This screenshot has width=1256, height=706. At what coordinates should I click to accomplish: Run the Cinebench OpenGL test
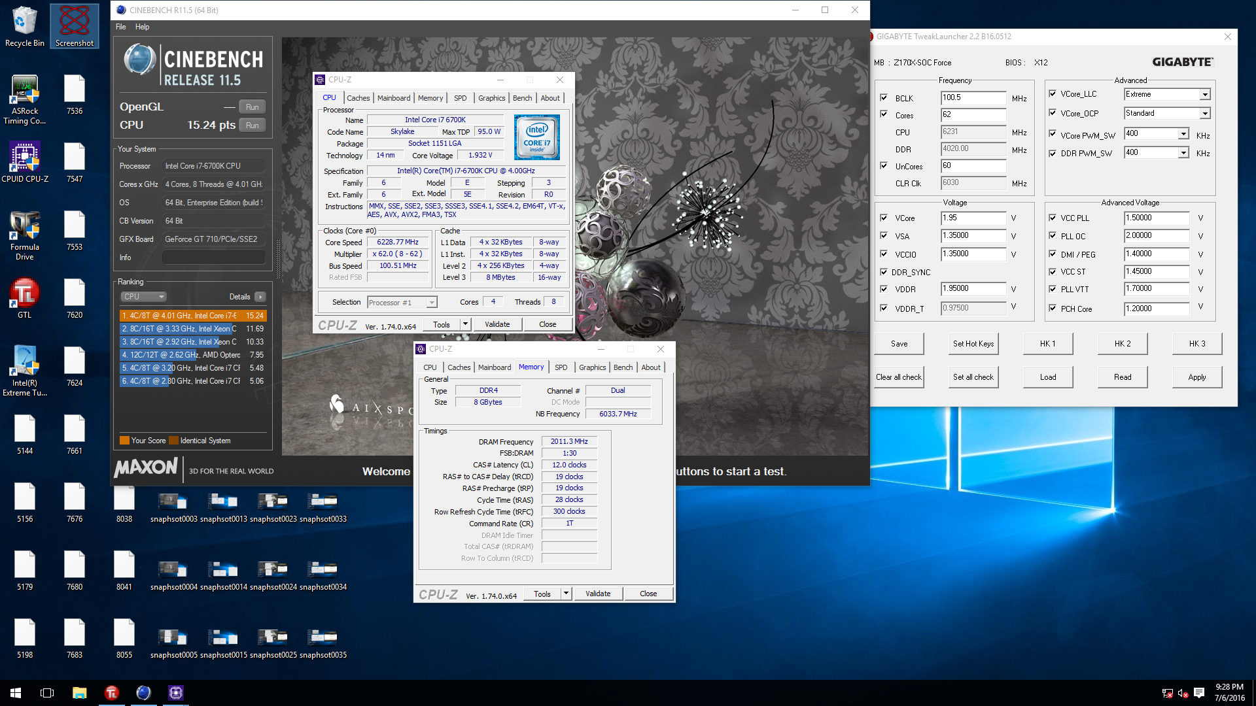(253, 107)
